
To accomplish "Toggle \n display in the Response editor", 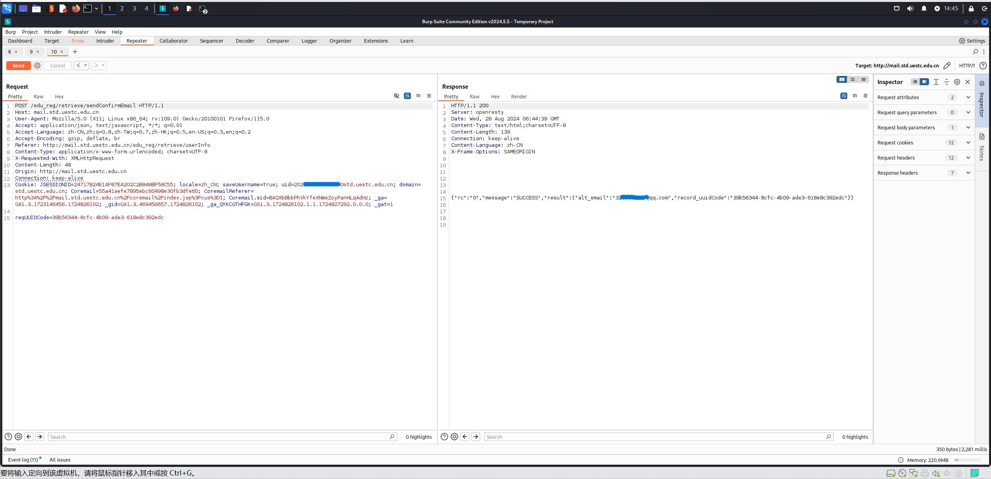I will tap(855, 96).
